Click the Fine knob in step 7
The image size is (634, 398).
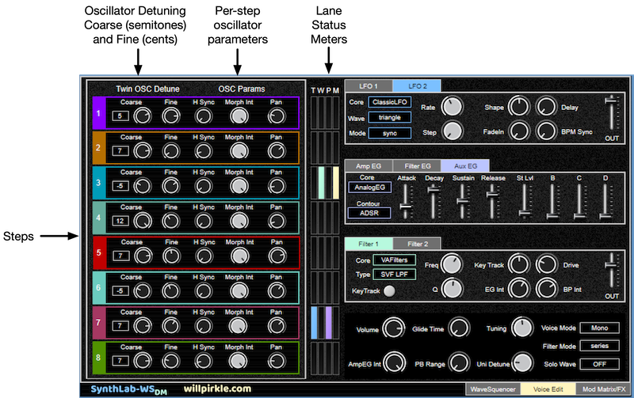pyautogui.click(x=170, y=326)
